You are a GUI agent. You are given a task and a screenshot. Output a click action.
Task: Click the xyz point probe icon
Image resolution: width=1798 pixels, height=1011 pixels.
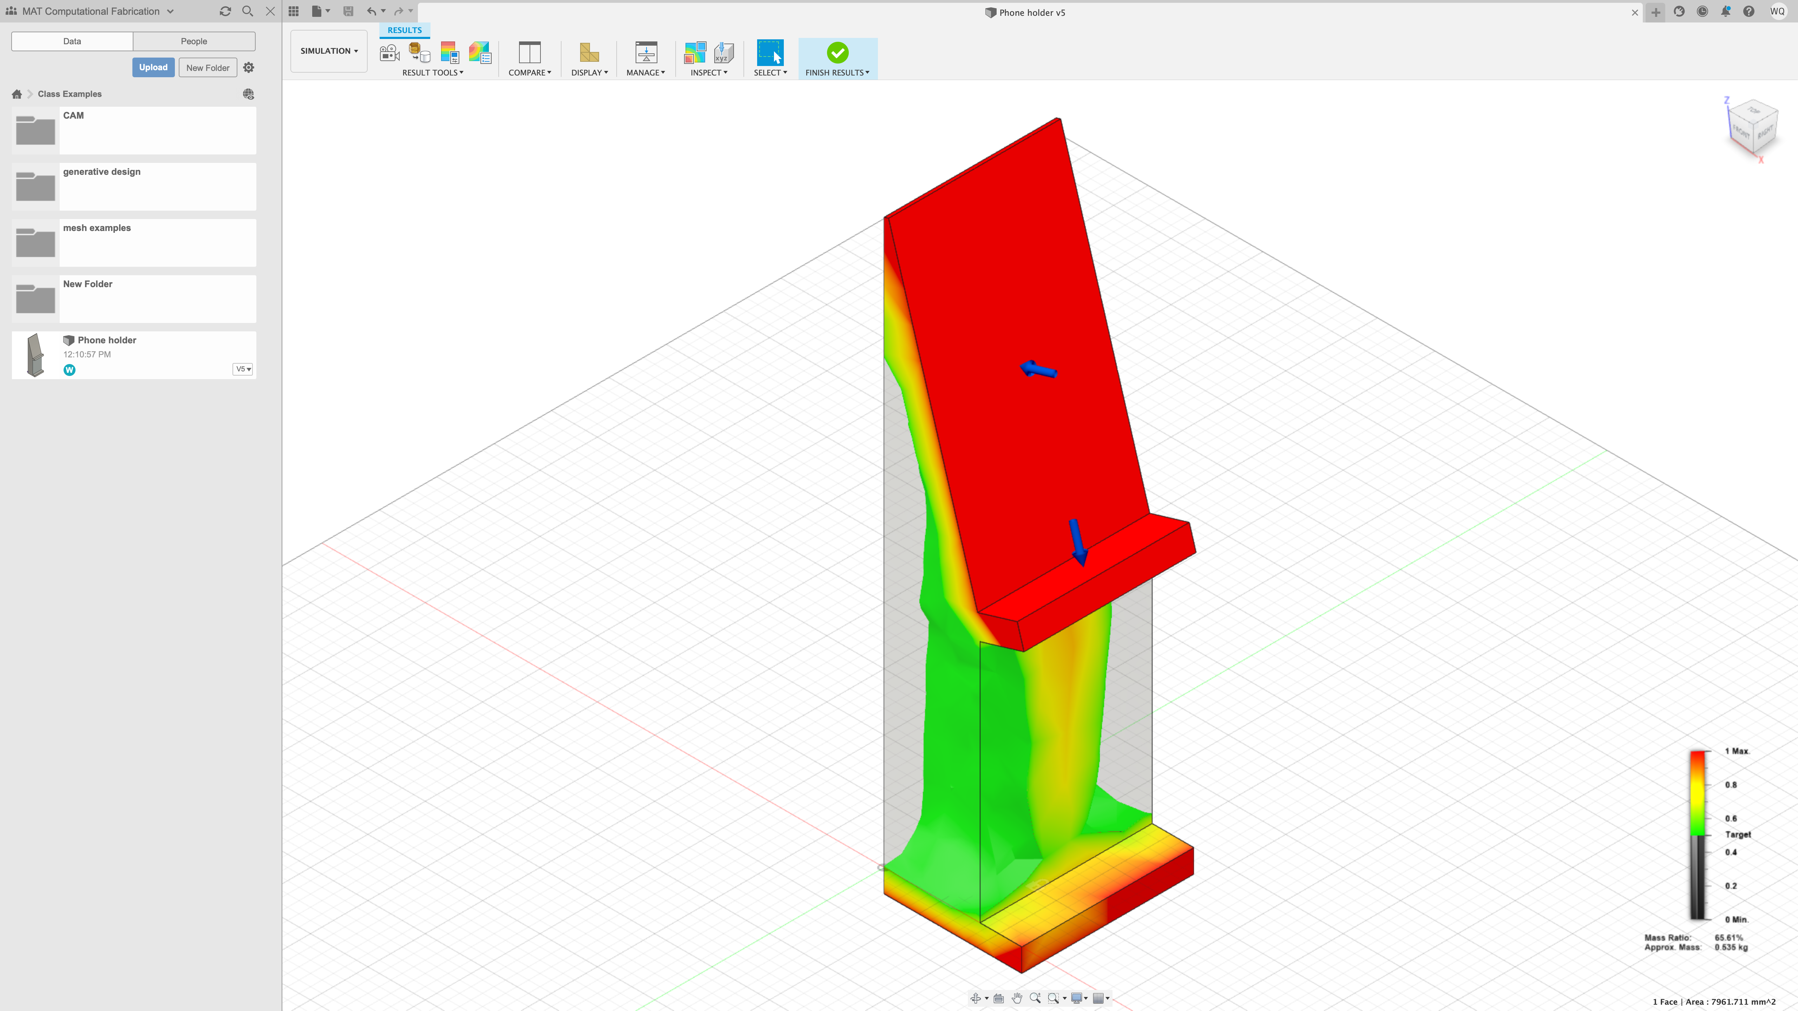click(724, 53)
